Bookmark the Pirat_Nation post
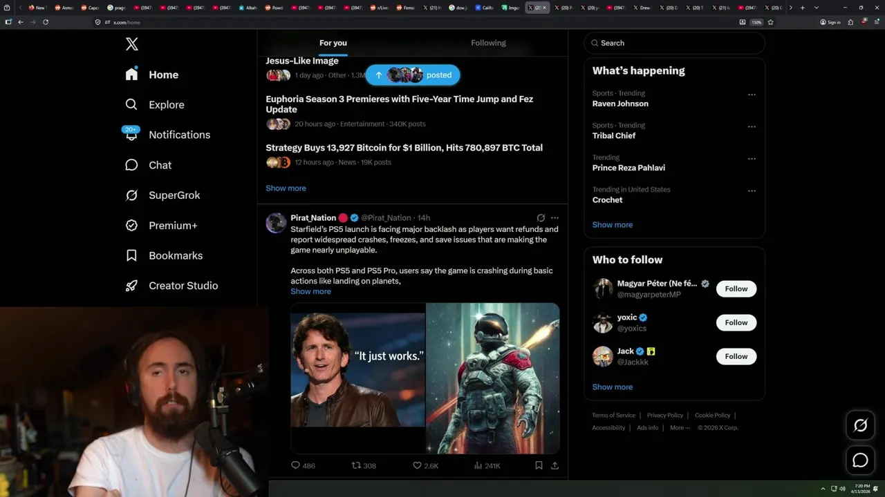 point(539,466)
